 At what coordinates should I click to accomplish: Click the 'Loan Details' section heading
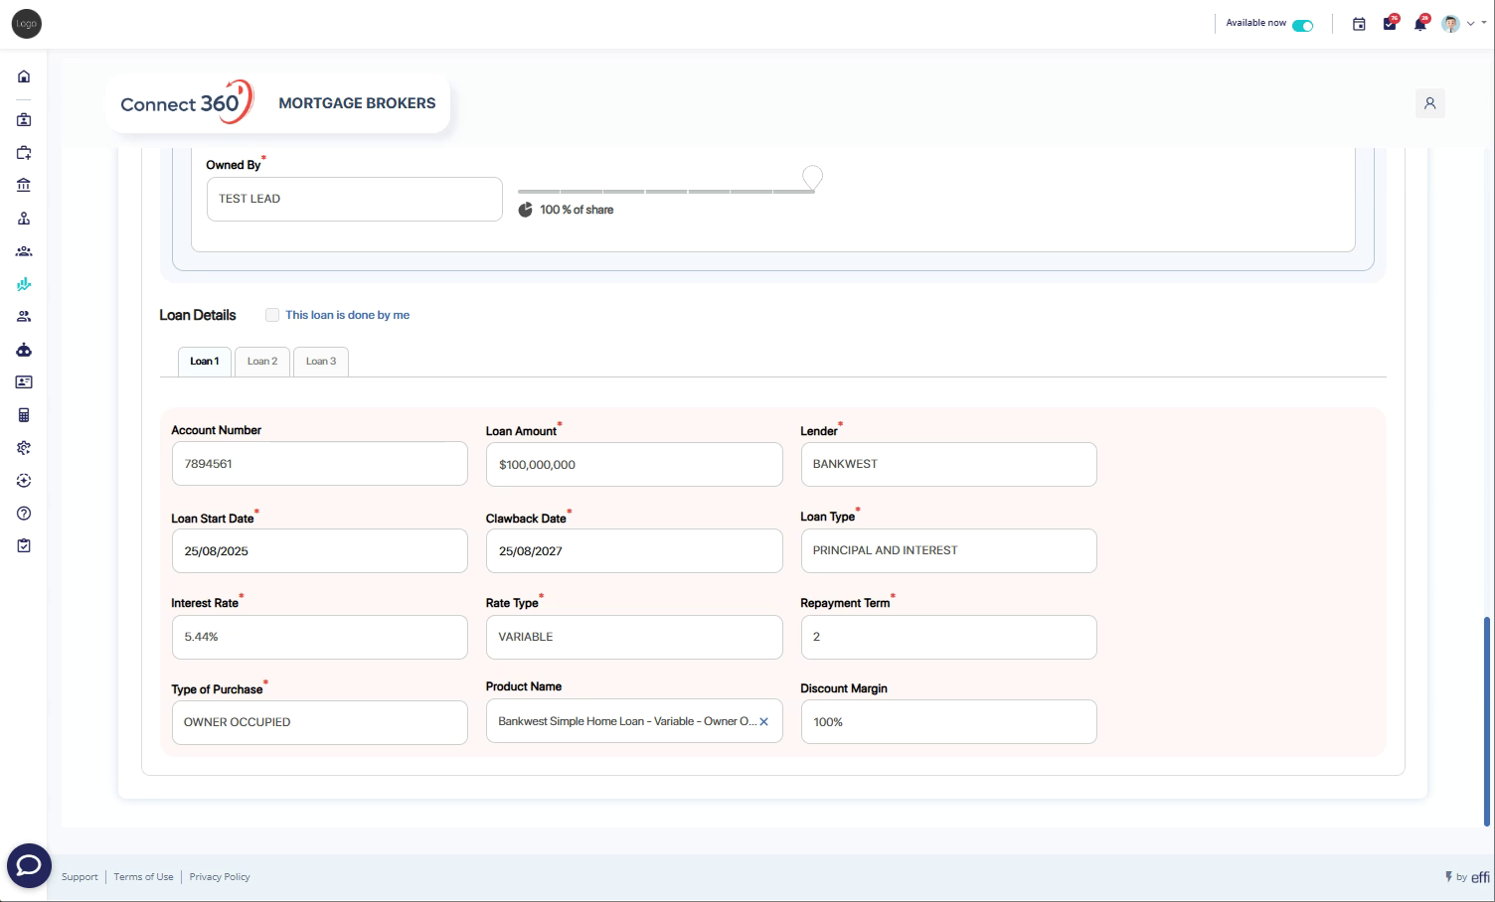[198, 315]
